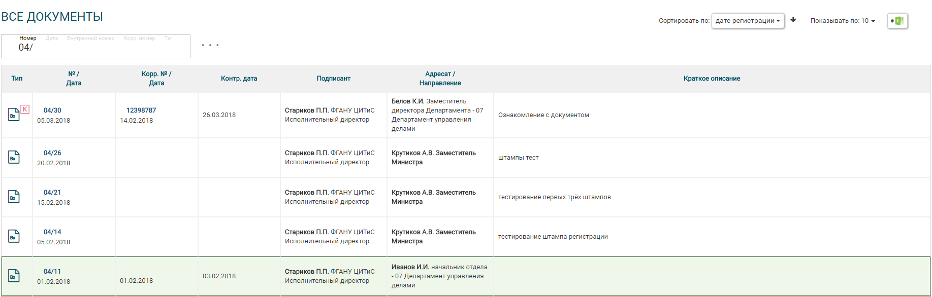This screenshot has height=297, width=932.
Task: Select the 'Внутренний номер' search tab
Action: point(90,38)
